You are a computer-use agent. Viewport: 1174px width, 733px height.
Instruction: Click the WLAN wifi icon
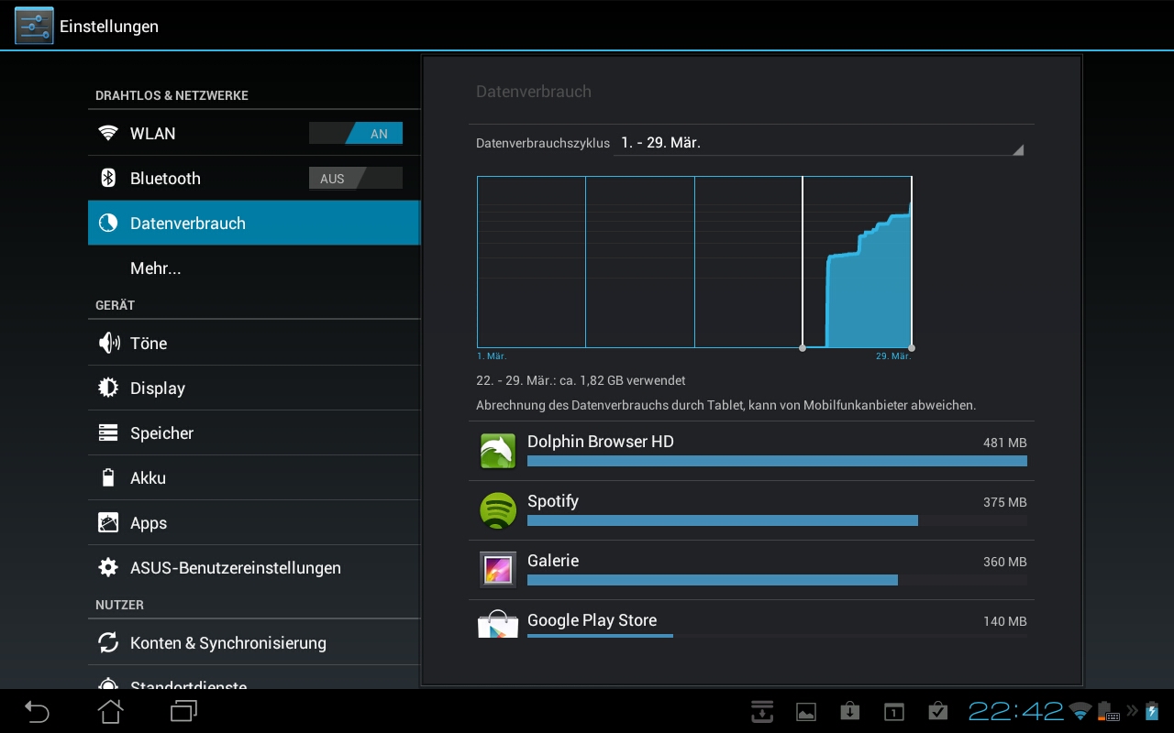pyautogui.click(x=108, y=133)
